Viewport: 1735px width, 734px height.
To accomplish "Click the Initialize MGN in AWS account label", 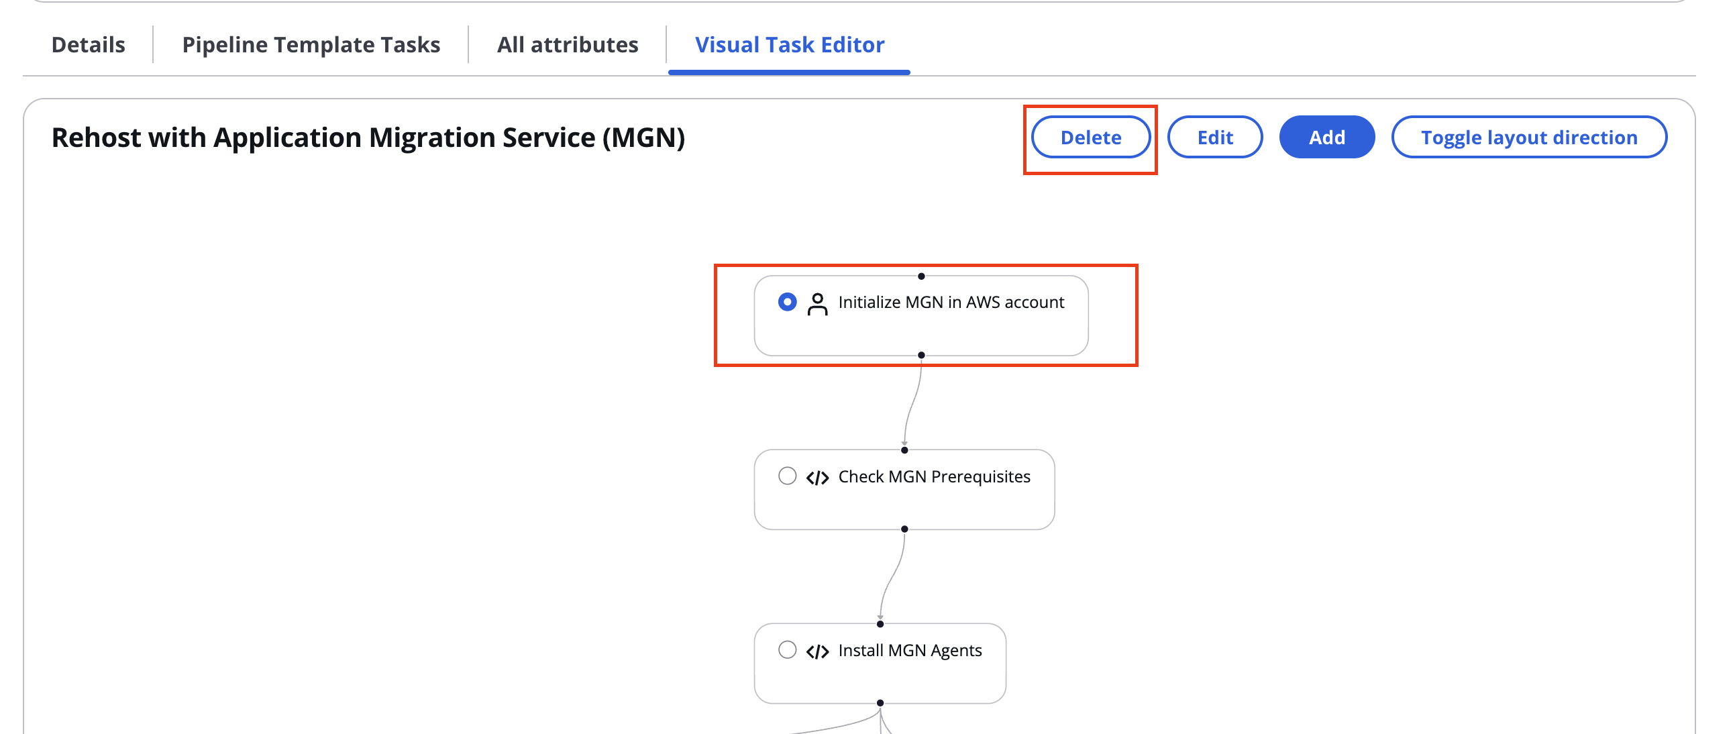I will (951, 303).
